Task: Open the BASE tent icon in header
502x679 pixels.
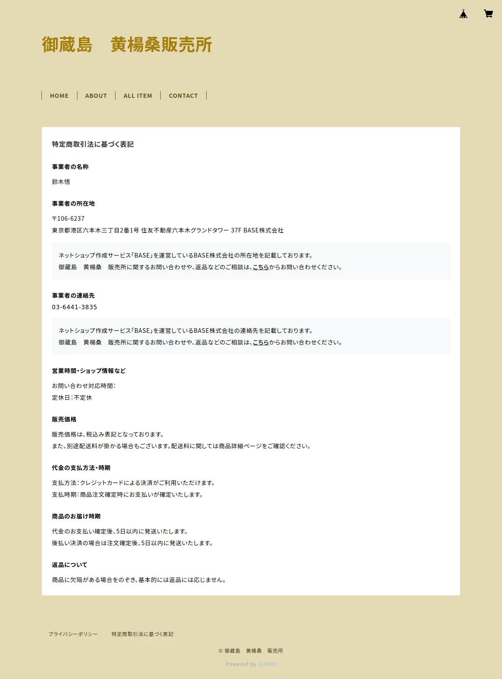Action: pyautogui.click(x=463, y=14)
